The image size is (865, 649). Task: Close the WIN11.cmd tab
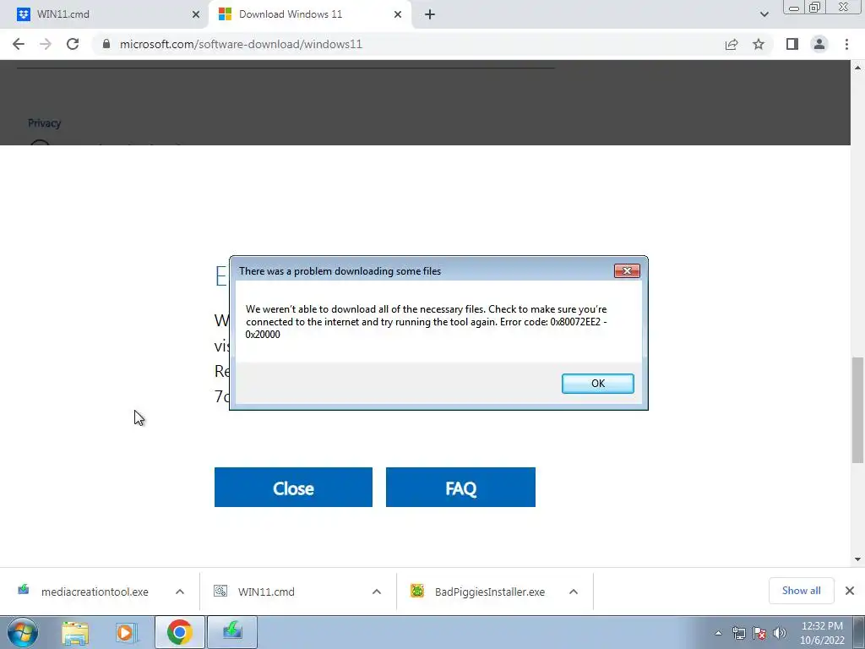[x=196, y=14]
